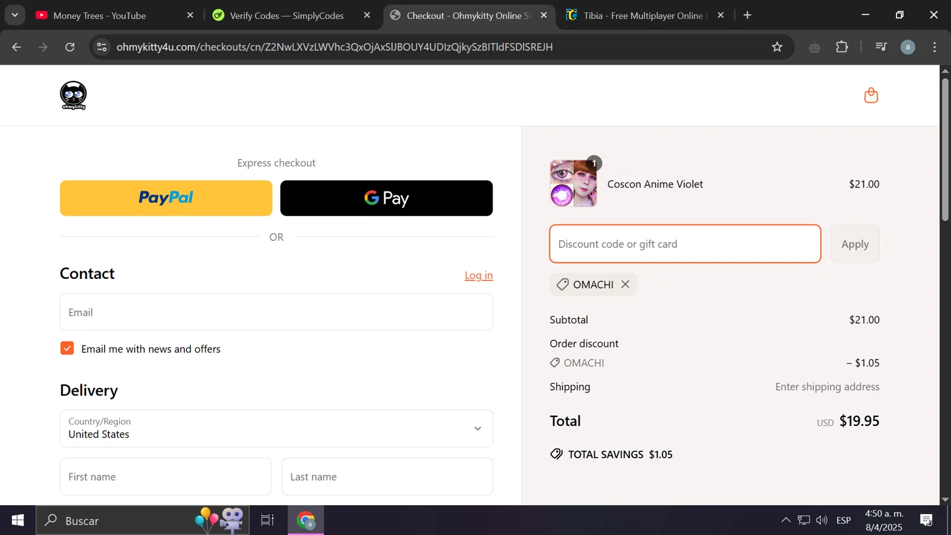
Task: Apply the discount code
Action: pyautogui.click(x=855, y=244)
